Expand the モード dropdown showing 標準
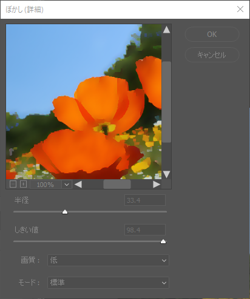 (x=108, y=283)
